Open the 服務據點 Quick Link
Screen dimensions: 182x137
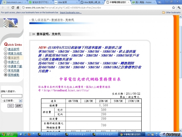pyautogui.click(x=14, y=75)
